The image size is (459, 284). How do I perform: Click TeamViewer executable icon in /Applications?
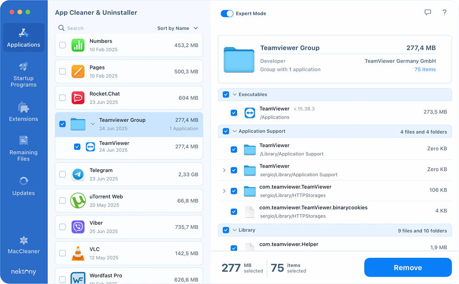pyautogui.click(x=249, y=113)
